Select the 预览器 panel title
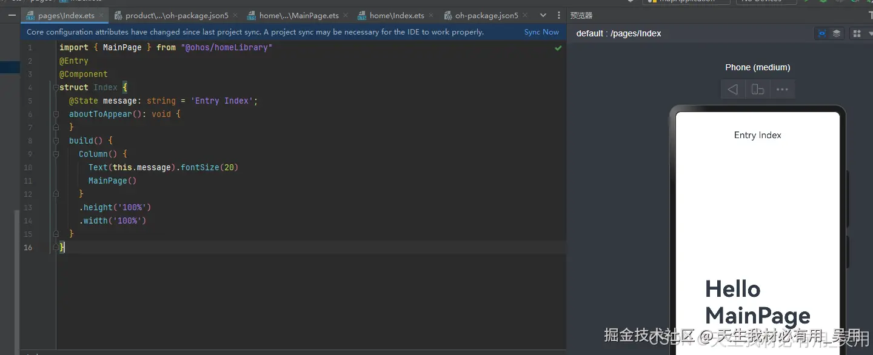 [x=581, y=16]
